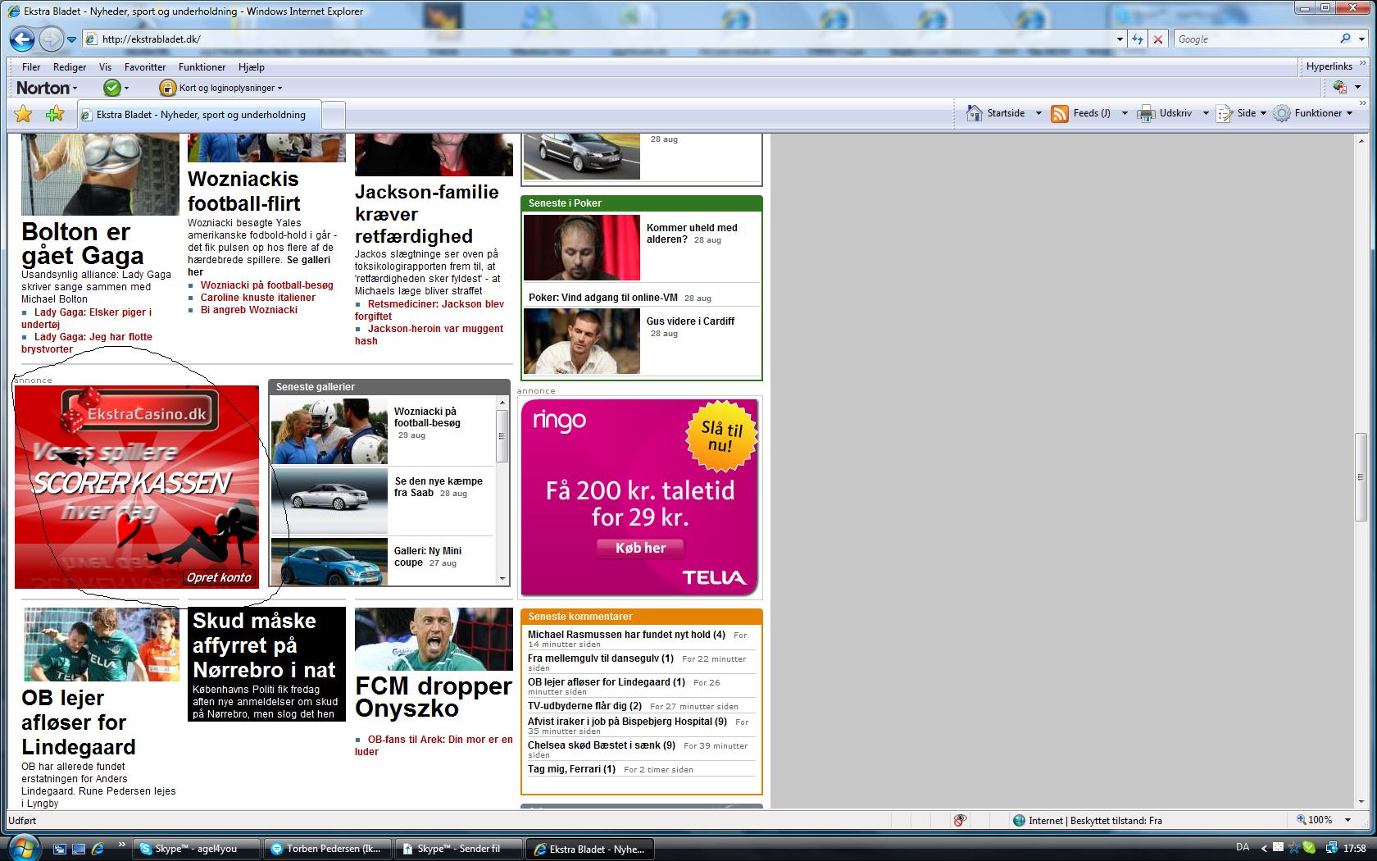This screenshot has width=1377, height=861.
Task: Expand the address bar history dropdown
Action: coord(1120,39)
